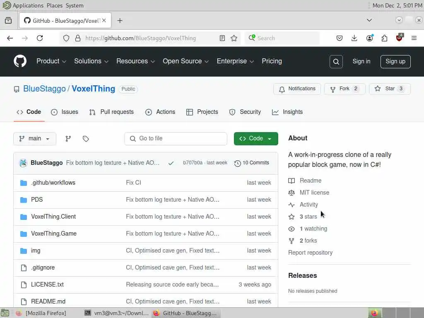This screenshot has height=318, width=424.
Task: Open the Places menu in top panel
Action: [x=55, y=5]
